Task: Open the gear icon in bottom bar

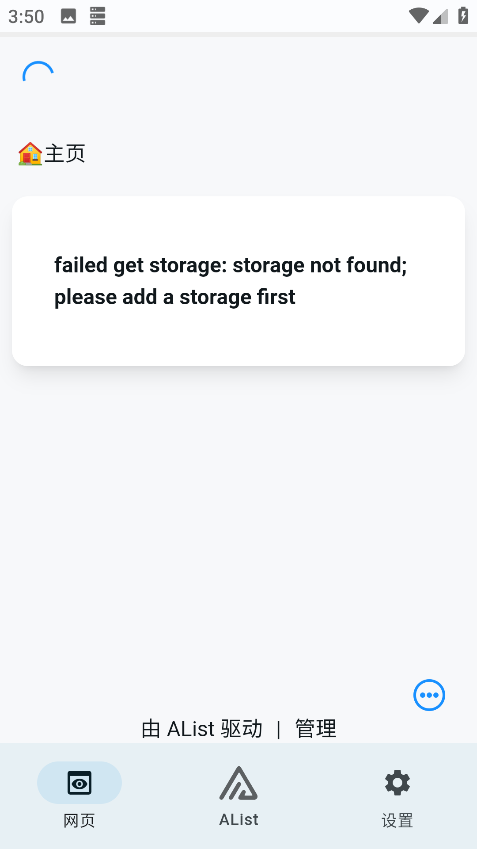Action: pos(397,783)
